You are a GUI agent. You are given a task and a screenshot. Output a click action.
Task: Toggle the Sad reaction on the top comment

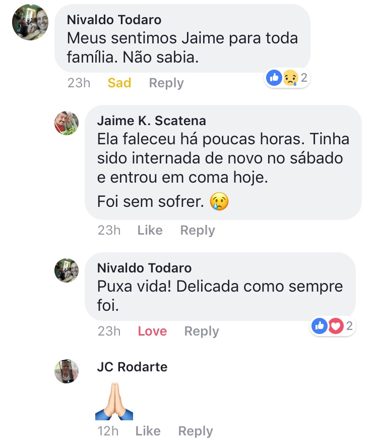click(x=119, y=83)
